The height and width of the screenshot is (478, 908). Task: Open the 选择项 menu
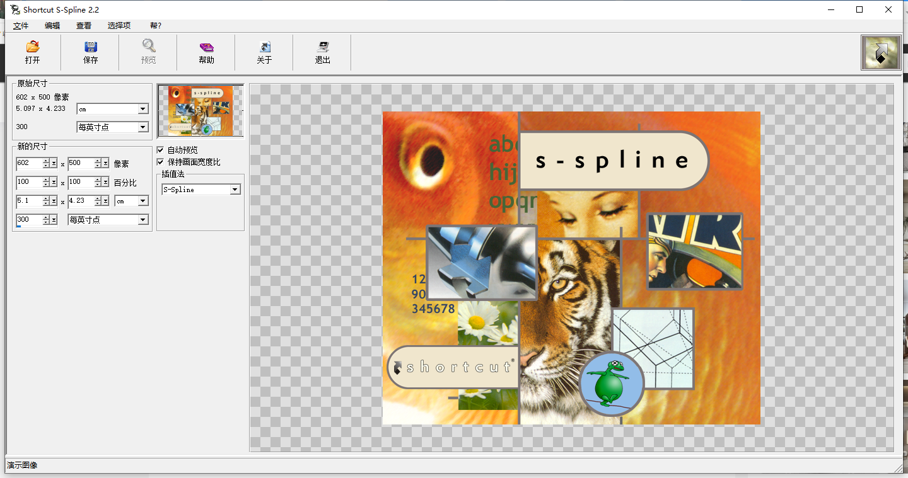point(119,26)
